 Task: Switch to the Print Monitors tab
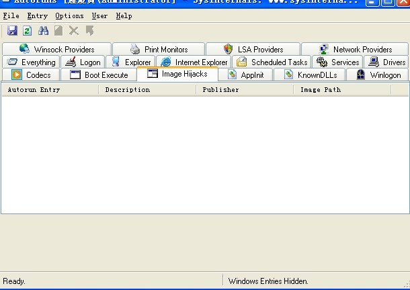(159, 49)
